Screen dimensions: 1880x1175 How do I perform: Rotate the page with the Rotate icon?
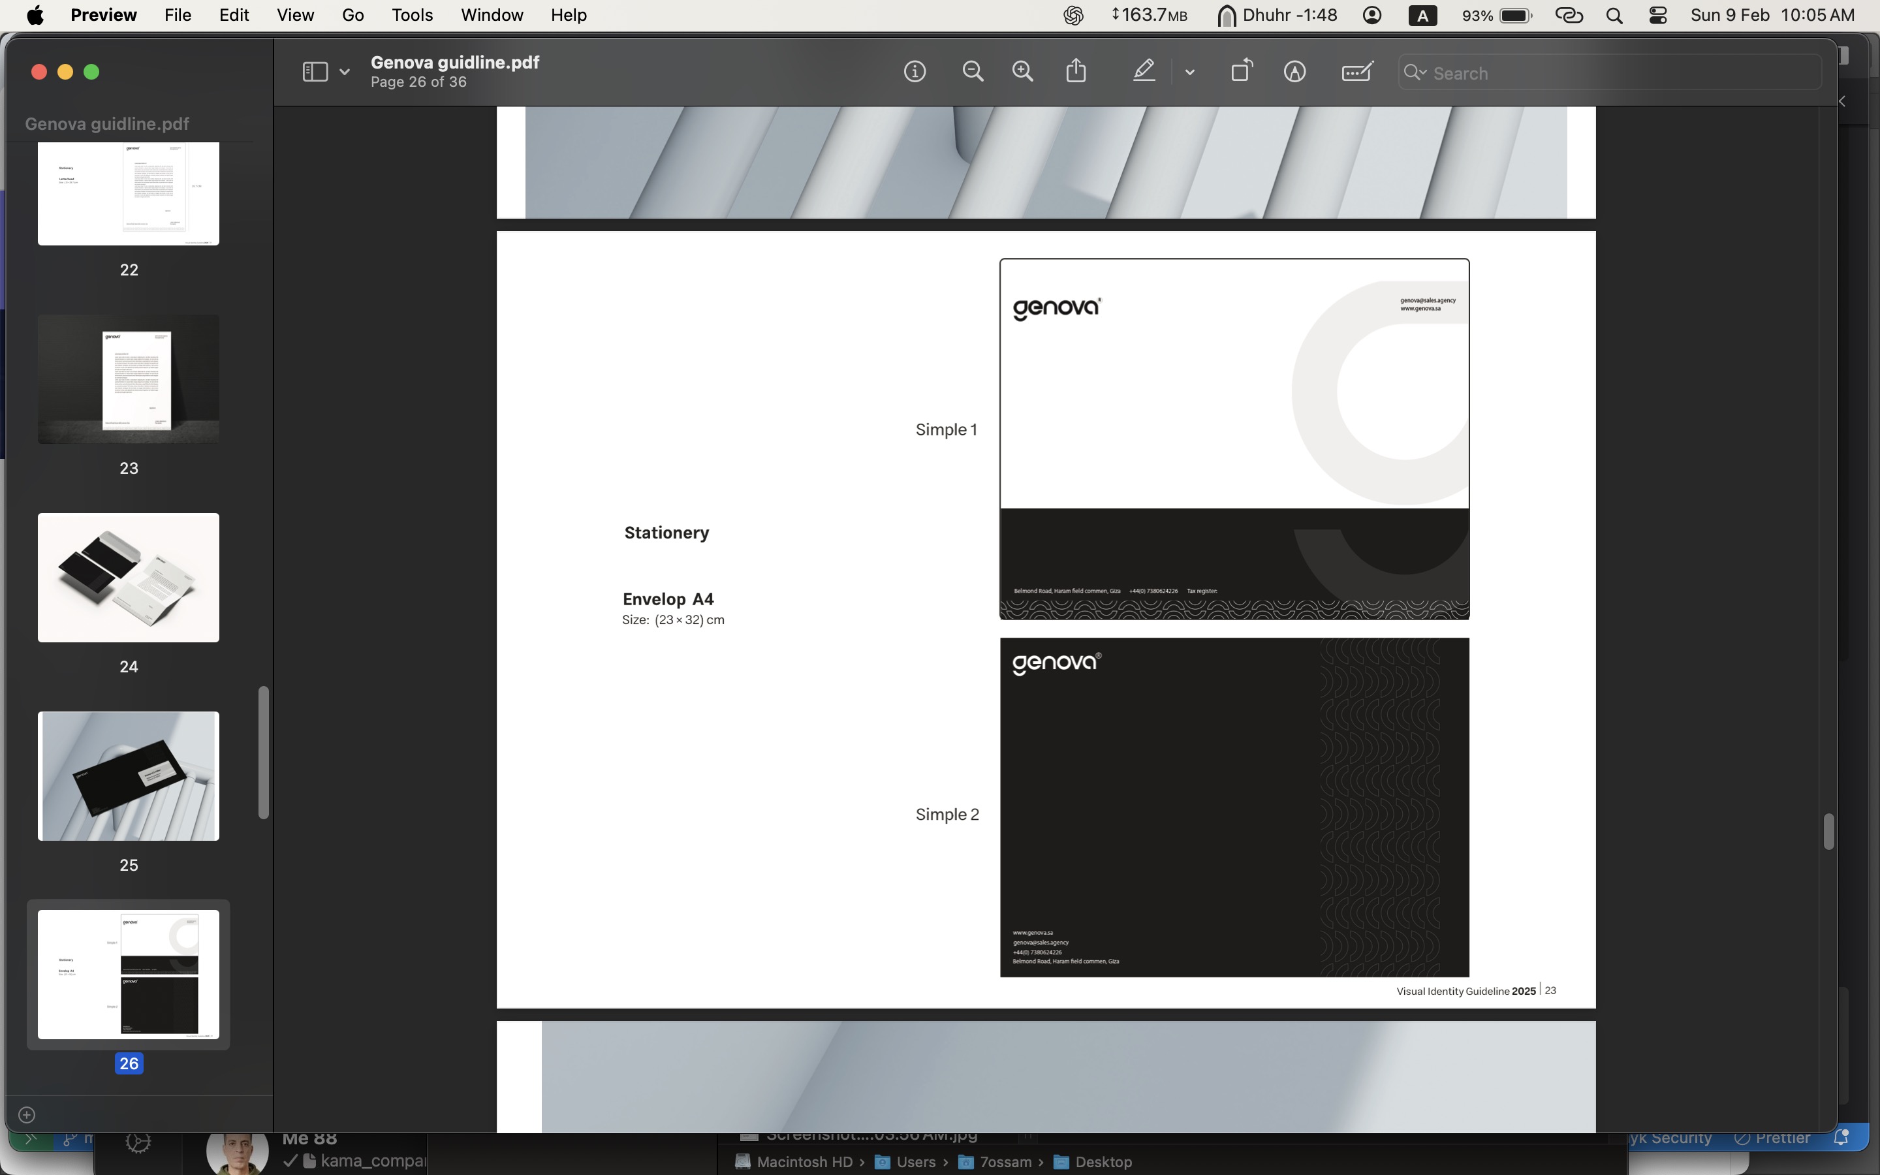pos(1242,70)
